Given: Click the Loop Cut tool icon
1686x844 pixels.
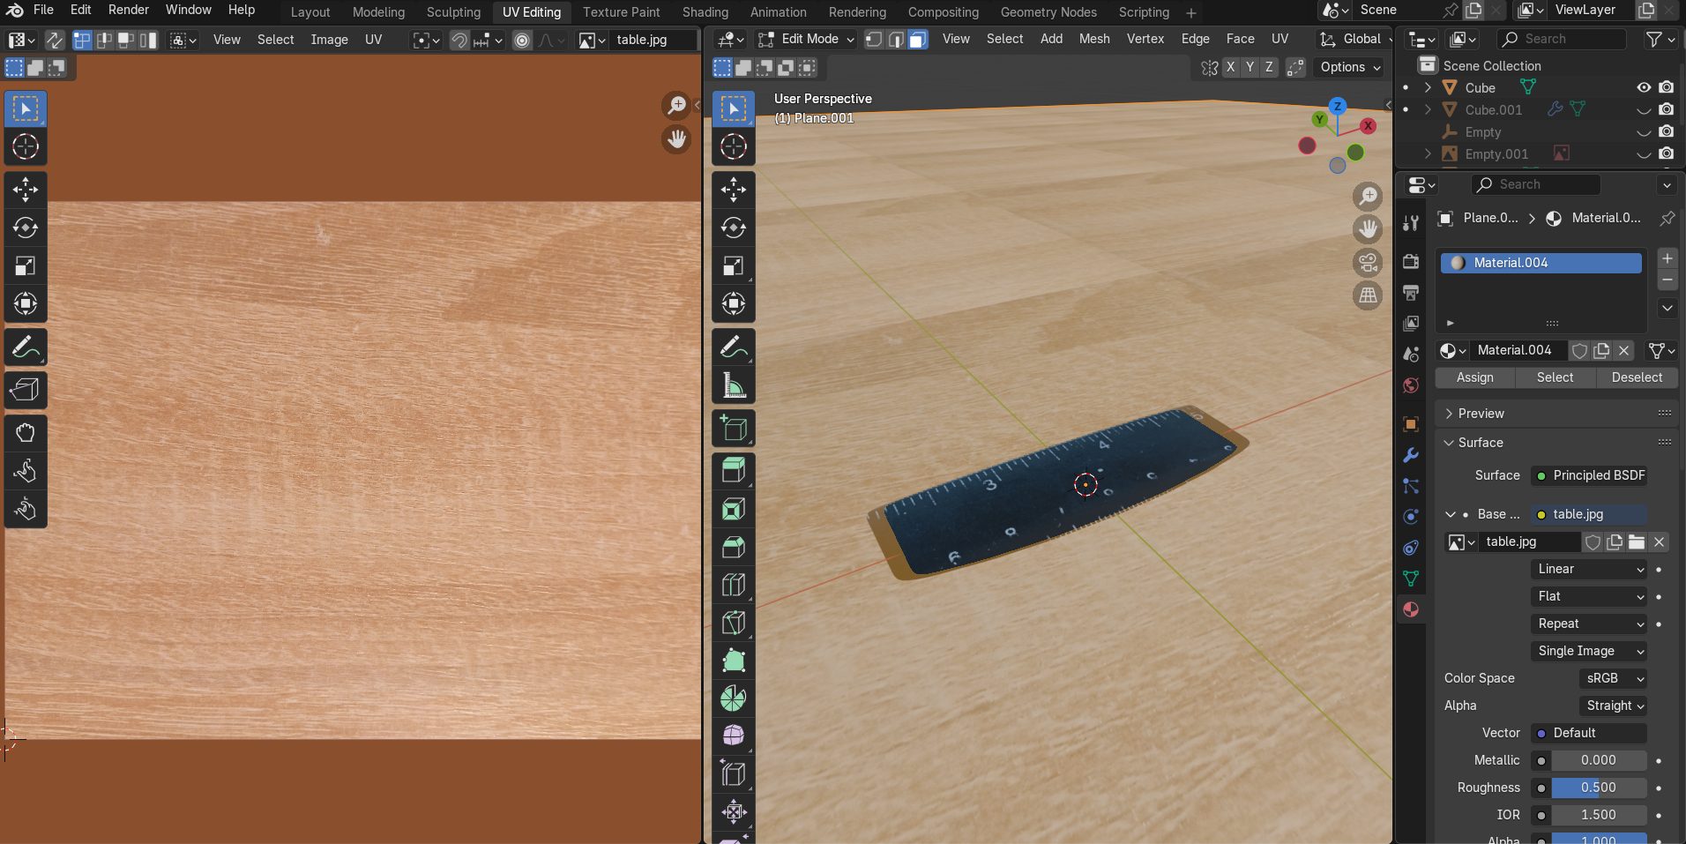Looking at the screenshot, I should coord(734,585).
